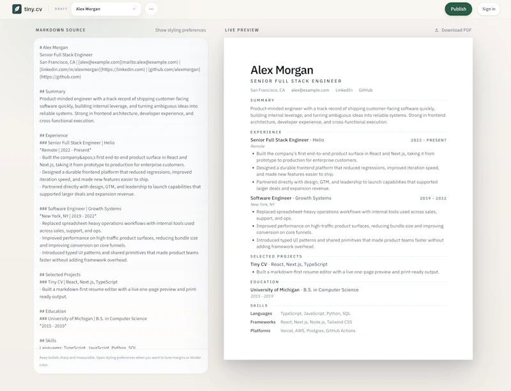511x391 pixels.
Task: Click the Sign in button
Action: pos(489,9)
